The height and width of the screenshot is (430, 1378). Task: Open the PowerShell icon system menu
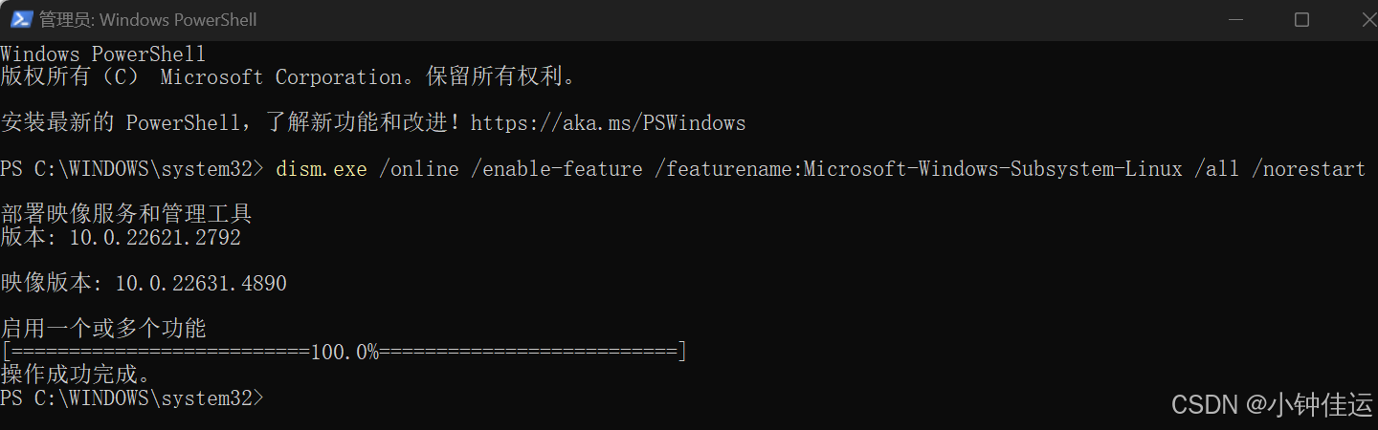pos(19,19)
